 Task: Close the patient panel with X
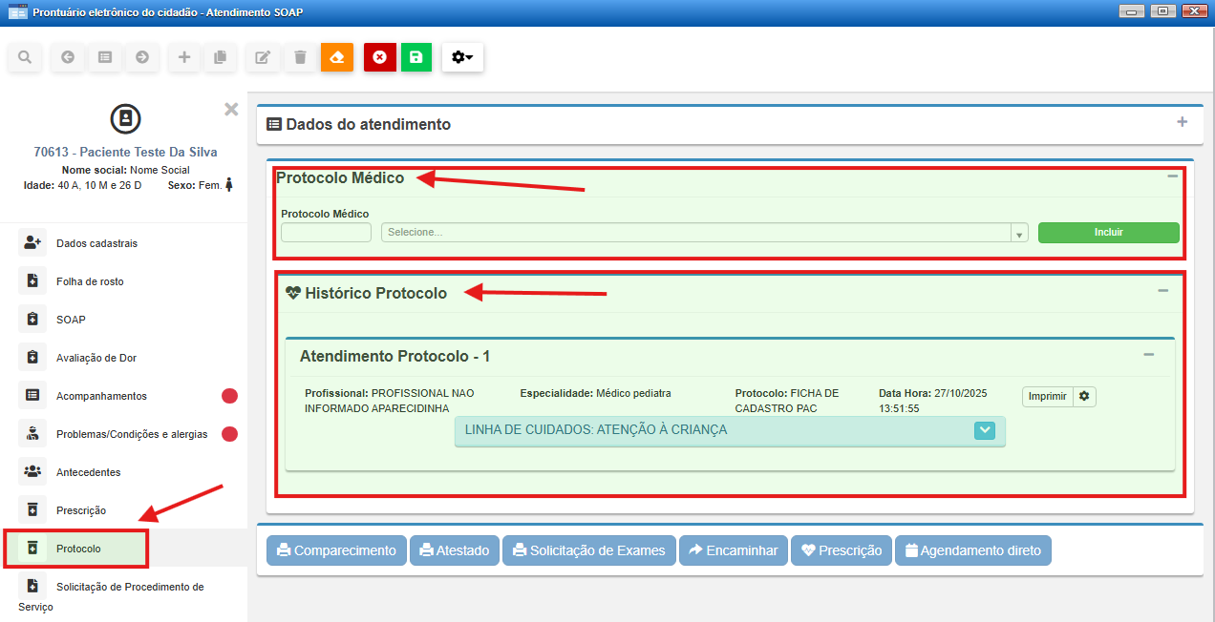(x=231, y=109)
